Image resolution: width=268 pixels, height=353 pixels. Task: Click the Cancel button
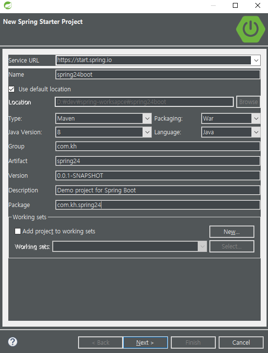tap(241, 342)
